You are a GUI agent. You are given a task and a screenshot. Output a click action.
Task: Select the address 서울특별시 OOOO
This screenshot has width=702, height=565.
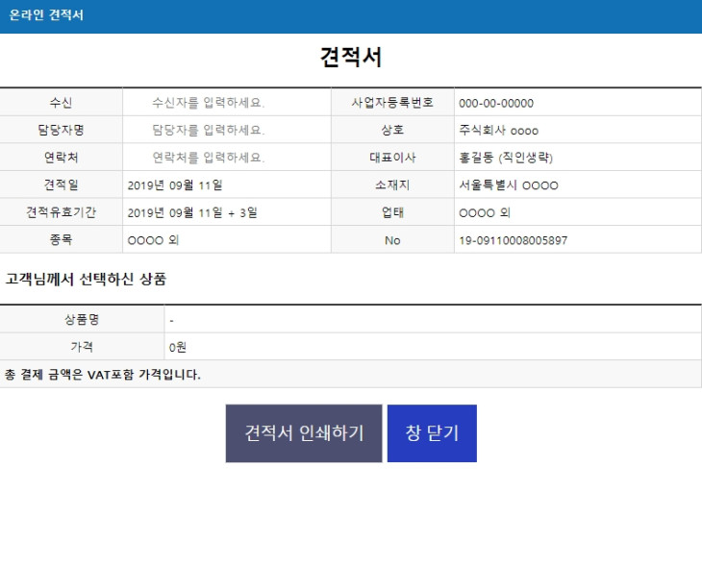click(x=508, y=185)
